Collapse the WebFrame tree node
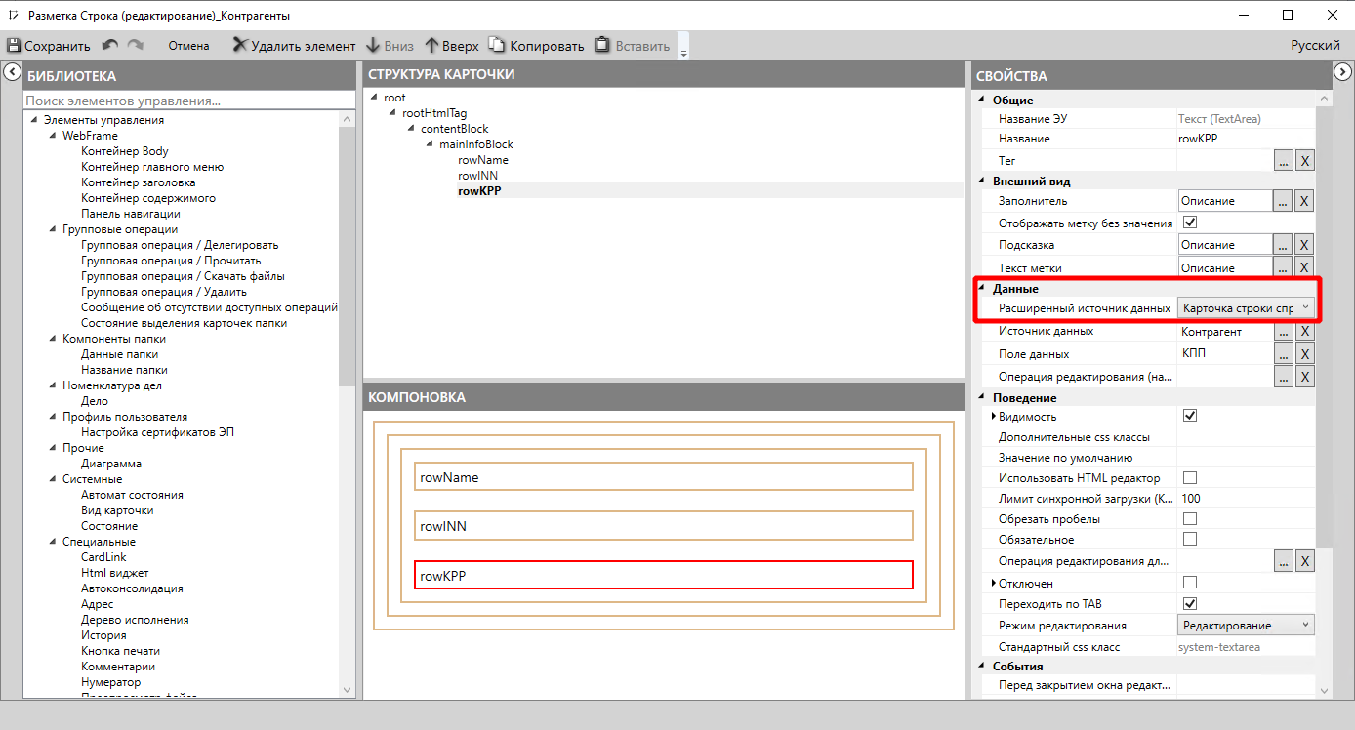The image size is (1355, 730). click(x=54, y=136)
